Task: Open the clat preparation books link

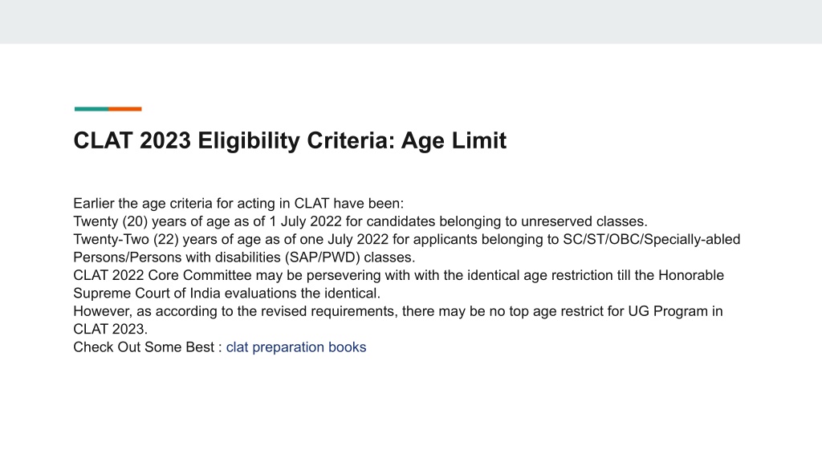Action: (296, 347)
